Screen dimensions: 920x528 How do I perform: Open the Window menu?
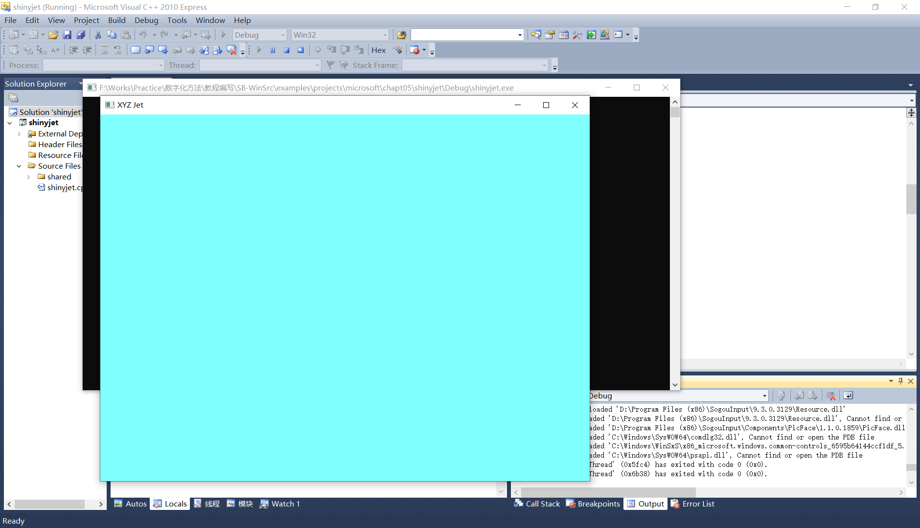tap(210, 20)
